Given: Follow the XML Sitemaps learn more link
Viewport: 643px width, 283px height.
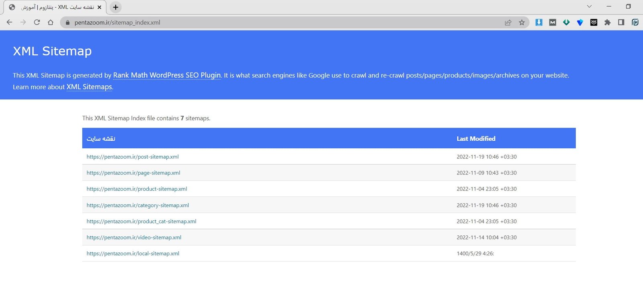Looking at the screenshot, I should (89, 87).
